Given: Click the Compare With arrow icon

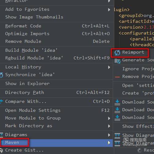Looking at the screenshot, I should 2,102.
